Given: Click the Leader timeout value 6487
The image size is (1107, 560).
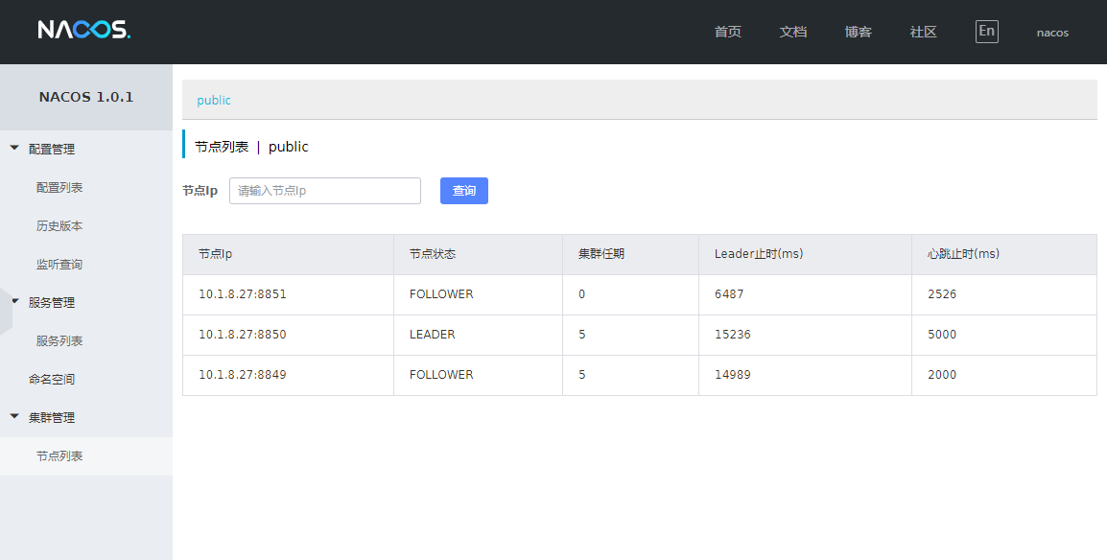Looking at the screenshot, I should (x=729, y=294).
